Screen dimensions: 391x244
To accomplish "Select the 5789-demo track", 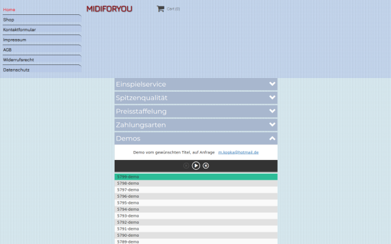I will [196, 241].
